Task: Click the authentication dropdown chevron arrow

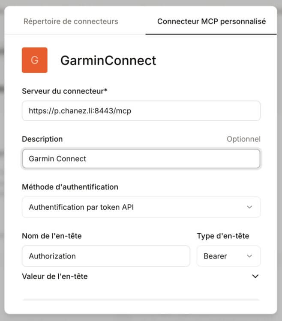Action: [x=250, y=207]
